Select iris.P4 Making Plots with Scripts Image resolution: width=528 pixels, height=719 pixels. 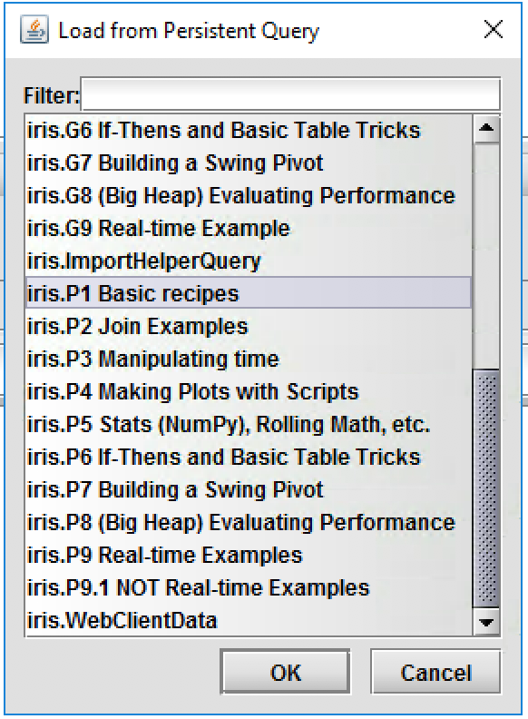pyautogui.click(x=249, y=391)
